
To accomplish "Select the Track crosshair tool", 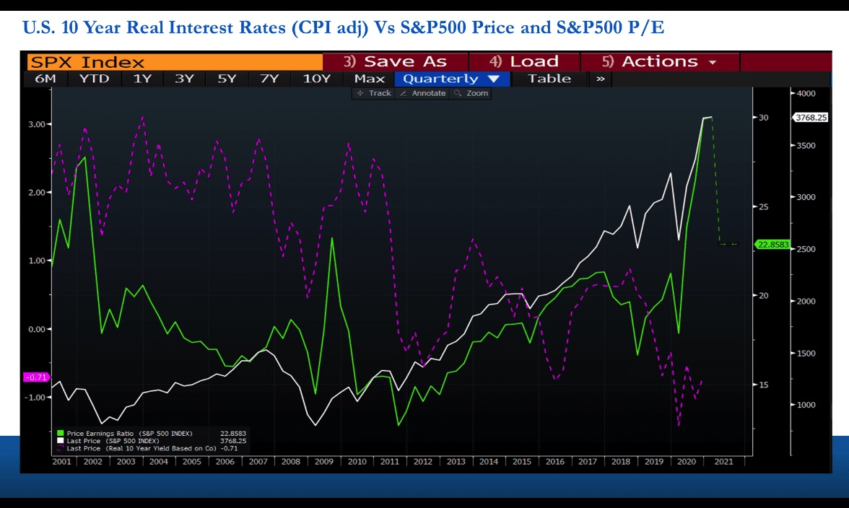I will point(373,93).
